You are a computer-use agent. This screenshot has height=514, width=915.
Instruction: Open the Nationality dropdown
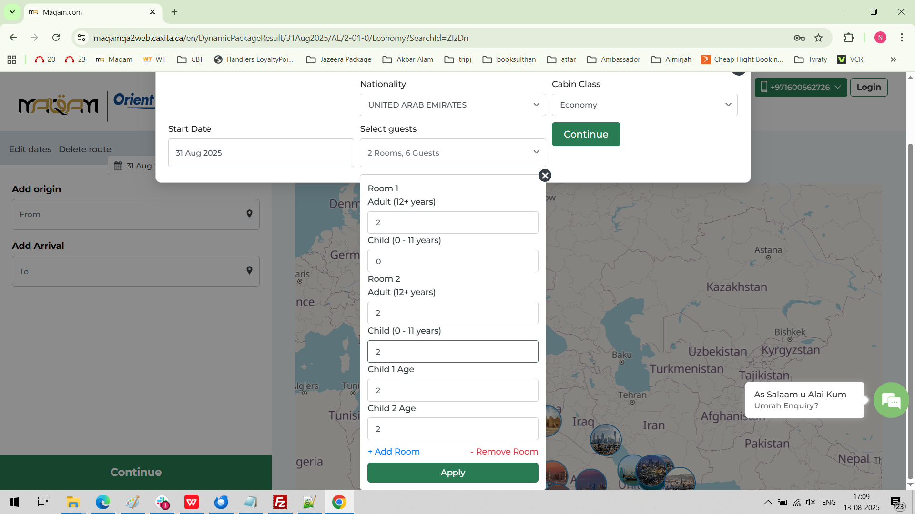[x=452, y=105]
